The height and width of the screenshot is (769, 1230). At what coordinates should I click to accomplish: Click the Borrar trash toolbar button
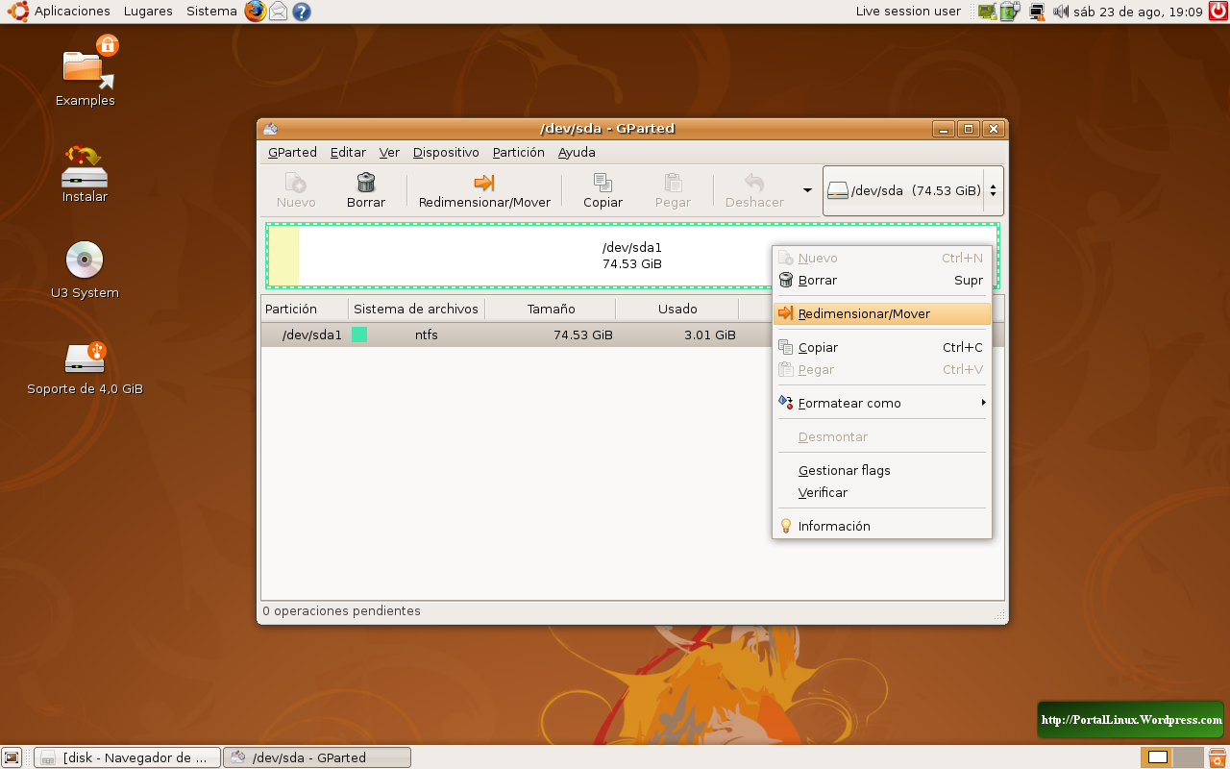(366, 190)
